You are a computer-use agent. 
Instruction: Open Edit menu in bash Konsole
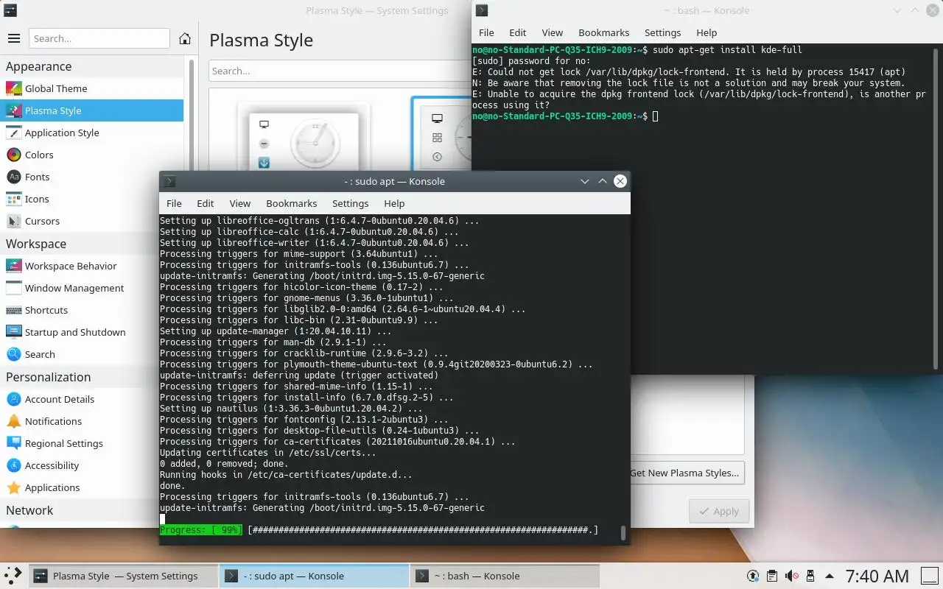point(518,32)
